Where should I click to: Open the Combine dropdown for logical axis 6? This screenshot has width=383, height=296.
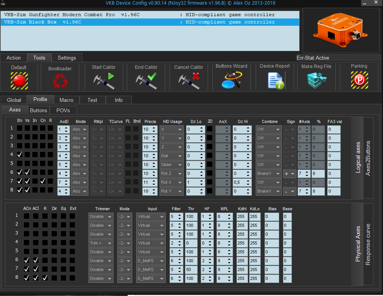pos(269,173)
